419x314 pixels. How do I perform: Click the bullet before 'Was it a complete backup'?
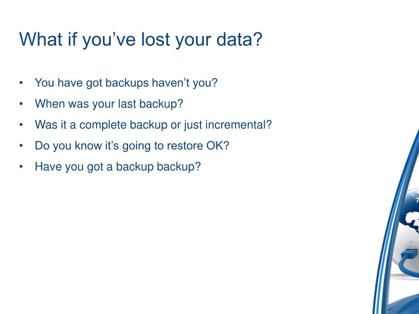21,125
